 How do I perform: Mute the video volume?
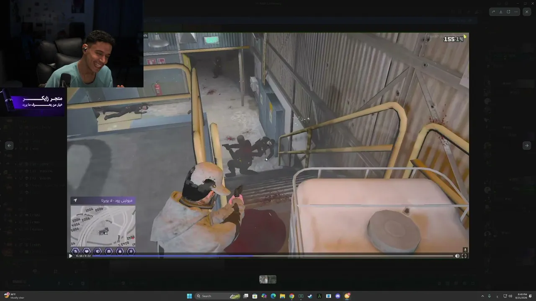pyautogui.click(x=457, y=256)
